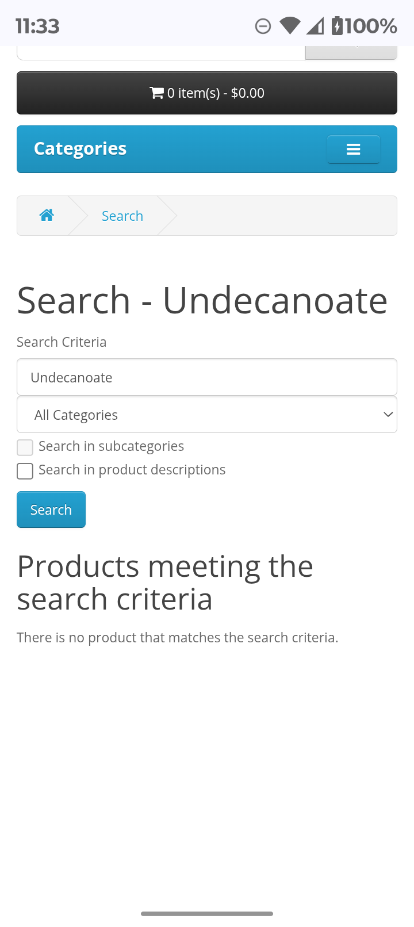Viewport: 414px width, 927px height.
Task: Enable Search in subcategories checkbox
Action: coord(25,447)
